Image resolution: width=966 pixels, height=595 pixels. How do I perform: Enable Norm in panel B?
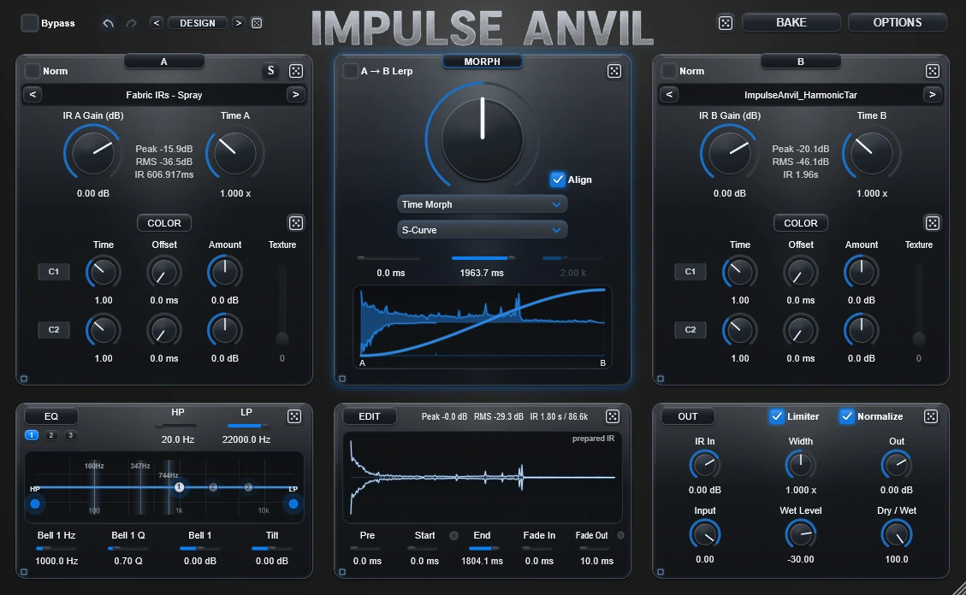tap(668, 71)
